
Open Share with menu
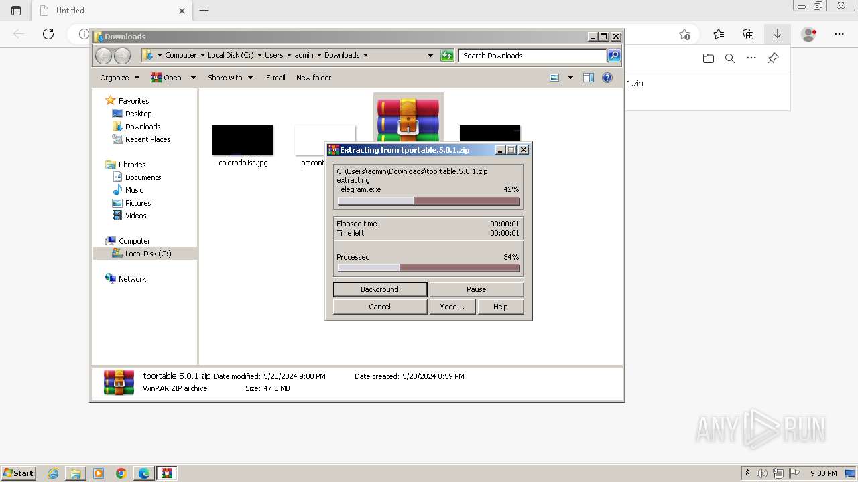[x=230, y=78]
